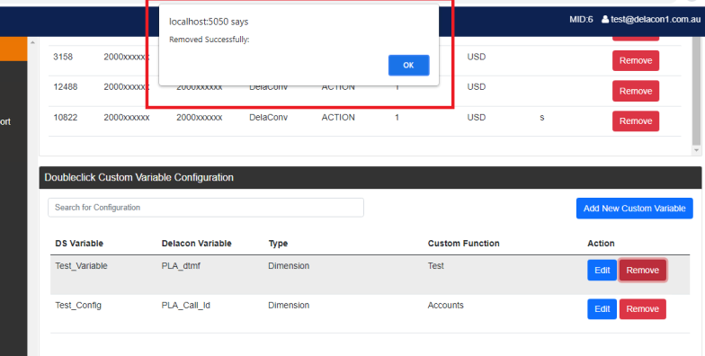705x356 pixels.
Task: Remove the Test_Config configuration
Action: (642, 309)
